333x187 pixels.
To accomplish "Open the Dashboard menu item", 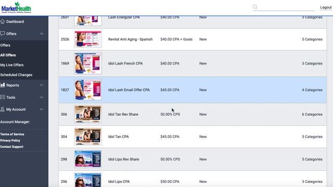I will (15, 22).
